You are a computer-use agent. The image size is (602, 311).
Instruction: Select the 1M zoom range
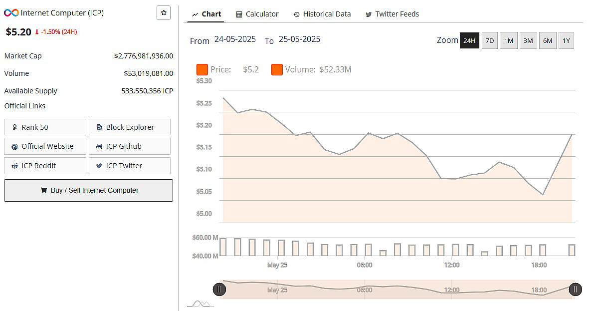click(x=508, y=40)
